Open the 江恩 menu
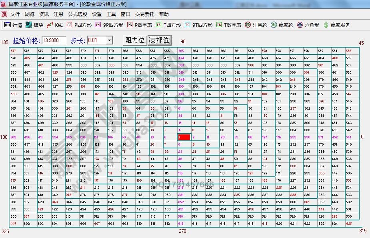The height and width of the screenshot is (238, 370). point(58,14)
